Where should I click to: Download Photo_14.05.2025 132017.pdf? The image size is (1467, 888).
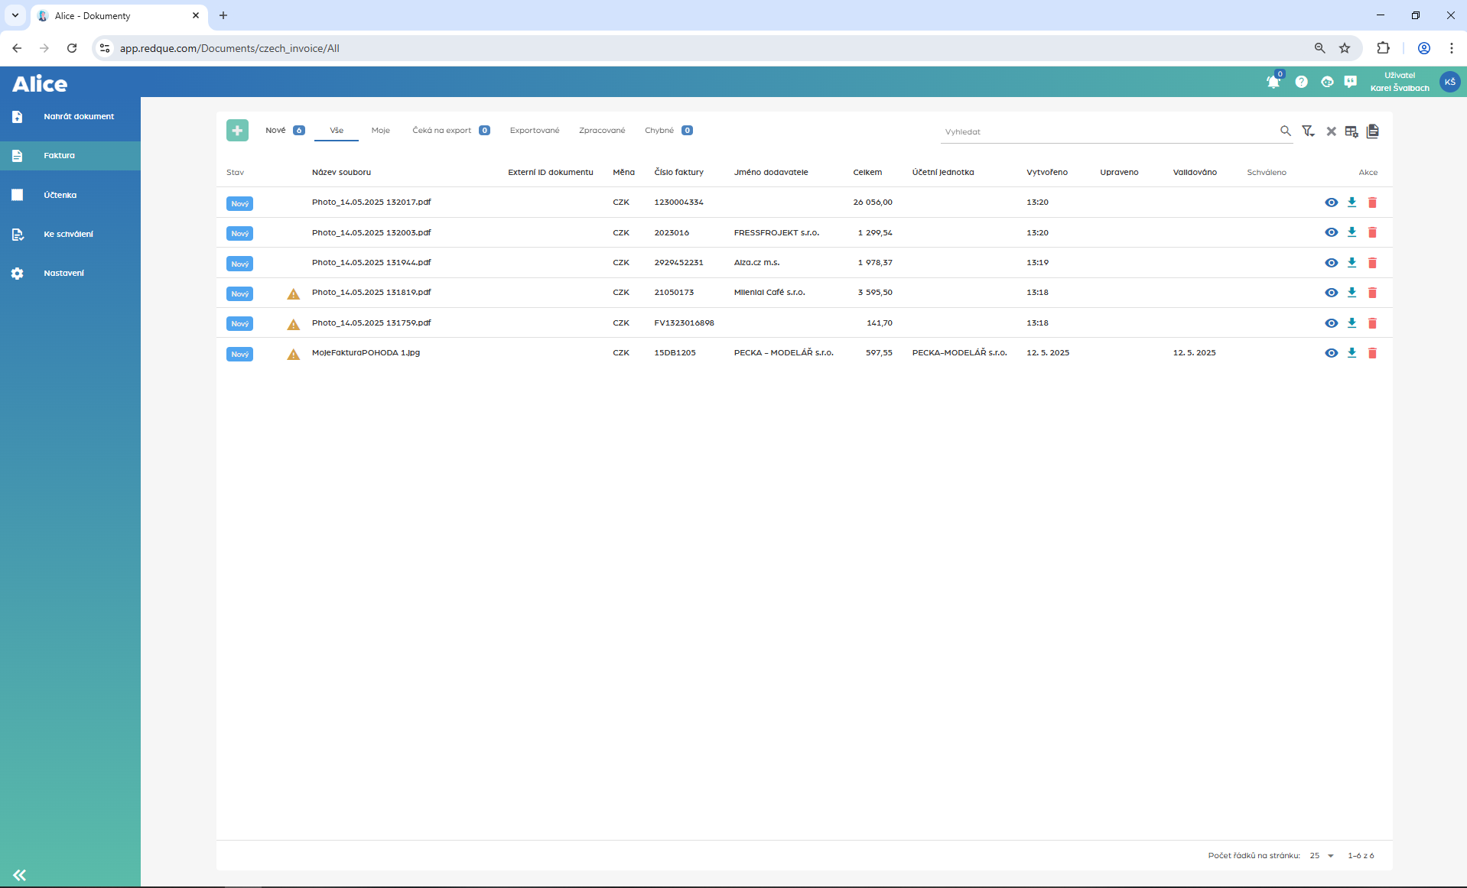coord(1352,203)
